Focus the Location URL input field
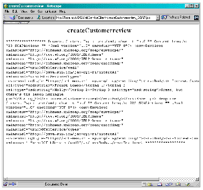The image size is (203, 190). (x=106, y=18)
